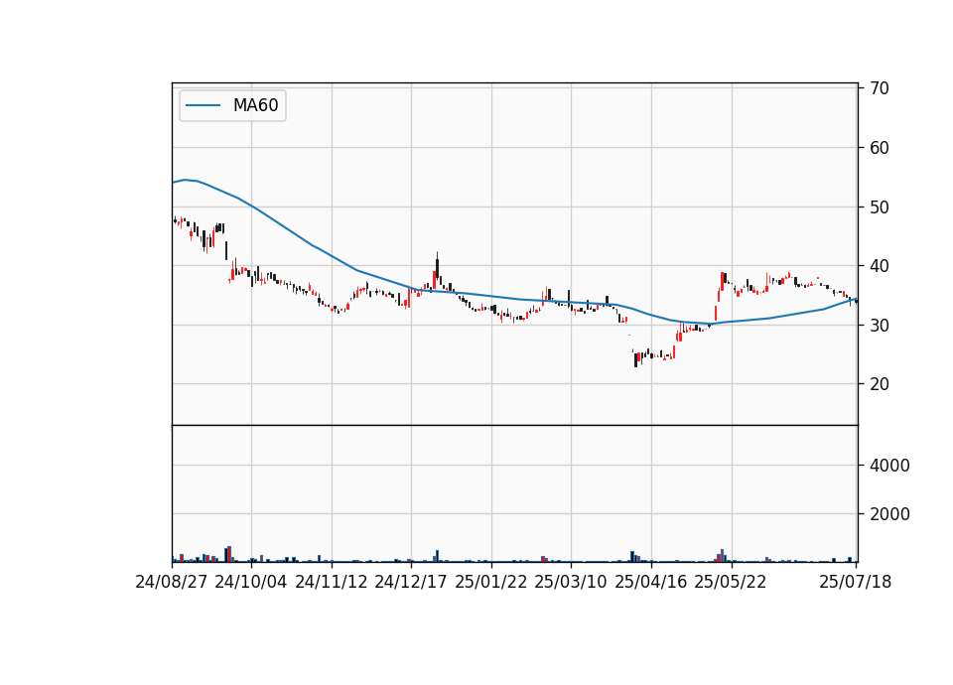Viewport: 953px width, 685px height.
Task: Click the volume axis value 2000
Action: (x=889, y=515)
